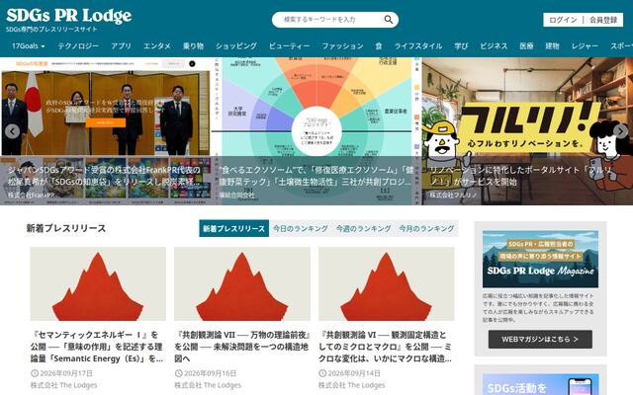Open 学び category
633x395 pixels.
pos(461,46)
